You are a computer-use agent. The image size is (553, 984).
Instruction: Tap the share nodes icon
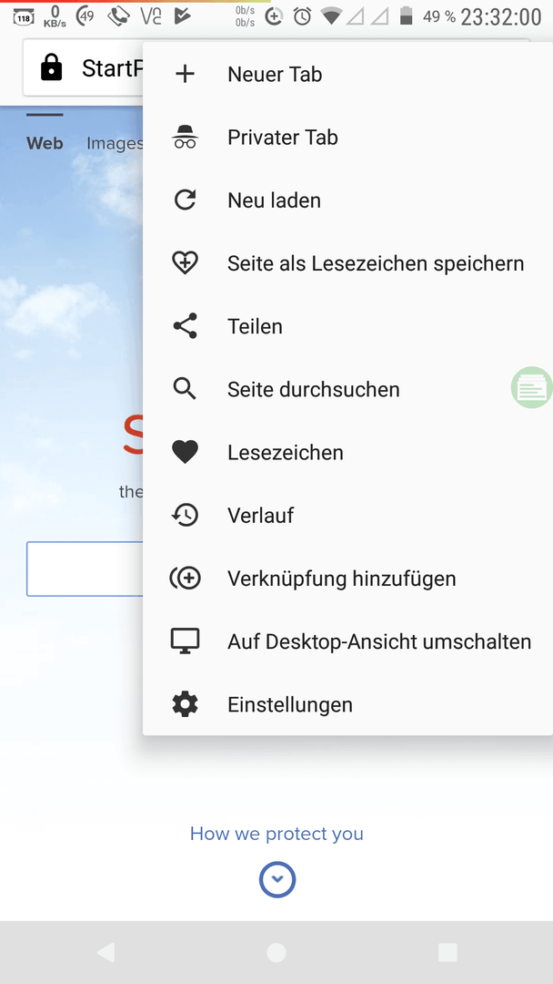185,326
